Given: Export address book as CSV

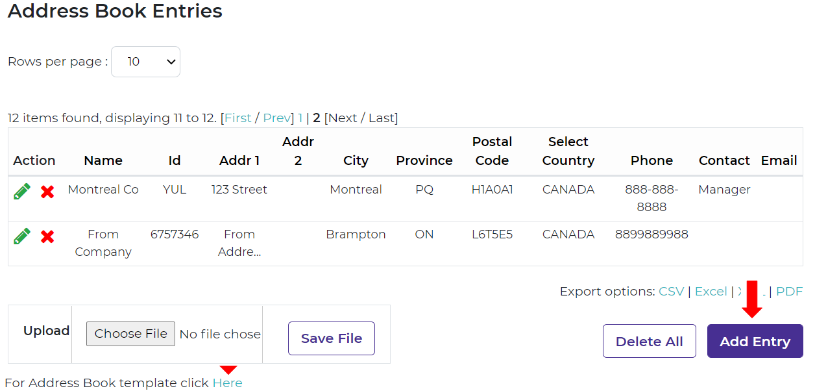Looking at the screenshot, I should 671,292.
